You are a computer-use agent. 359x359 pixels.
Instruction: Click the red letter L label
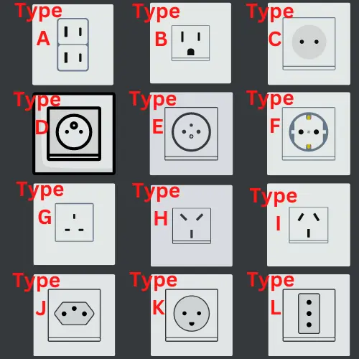[276, 307]
